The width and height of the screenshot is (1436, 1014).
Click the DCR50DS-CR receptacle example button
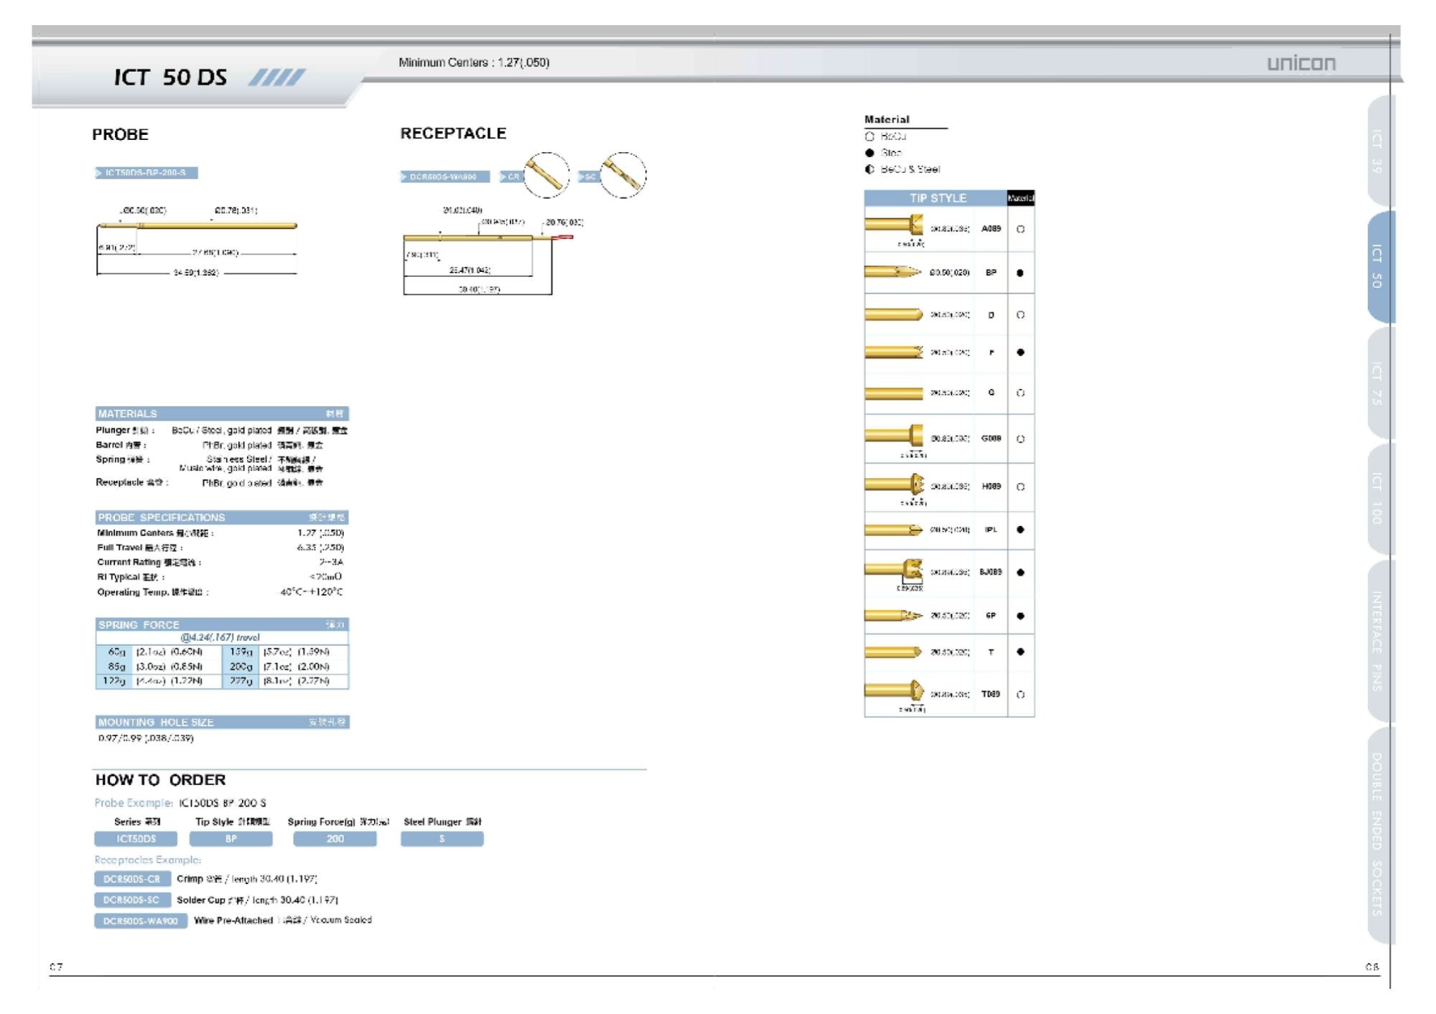point(132,879)
